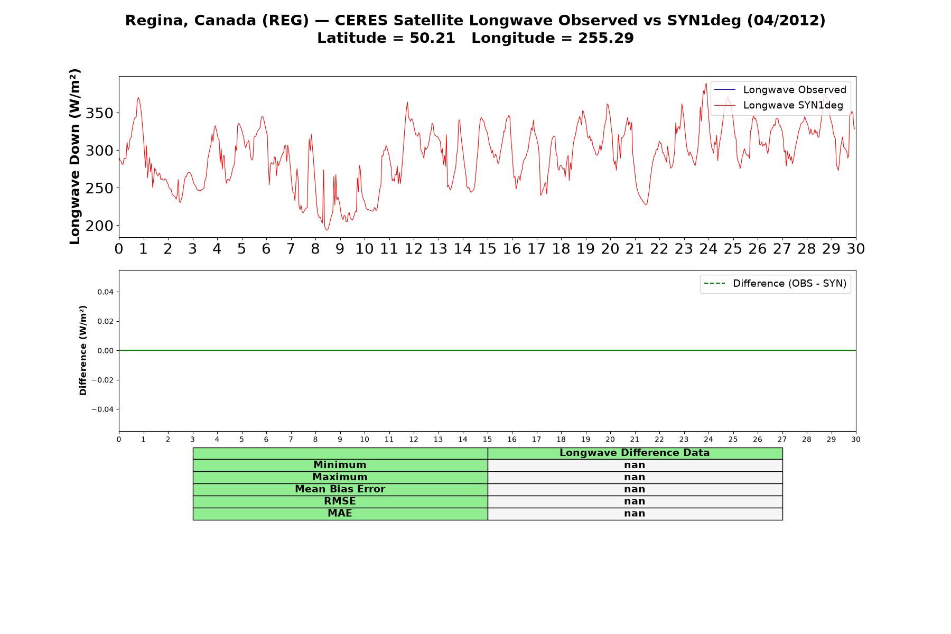Click day 30 tick on lower chart axis

pos(856,439)
